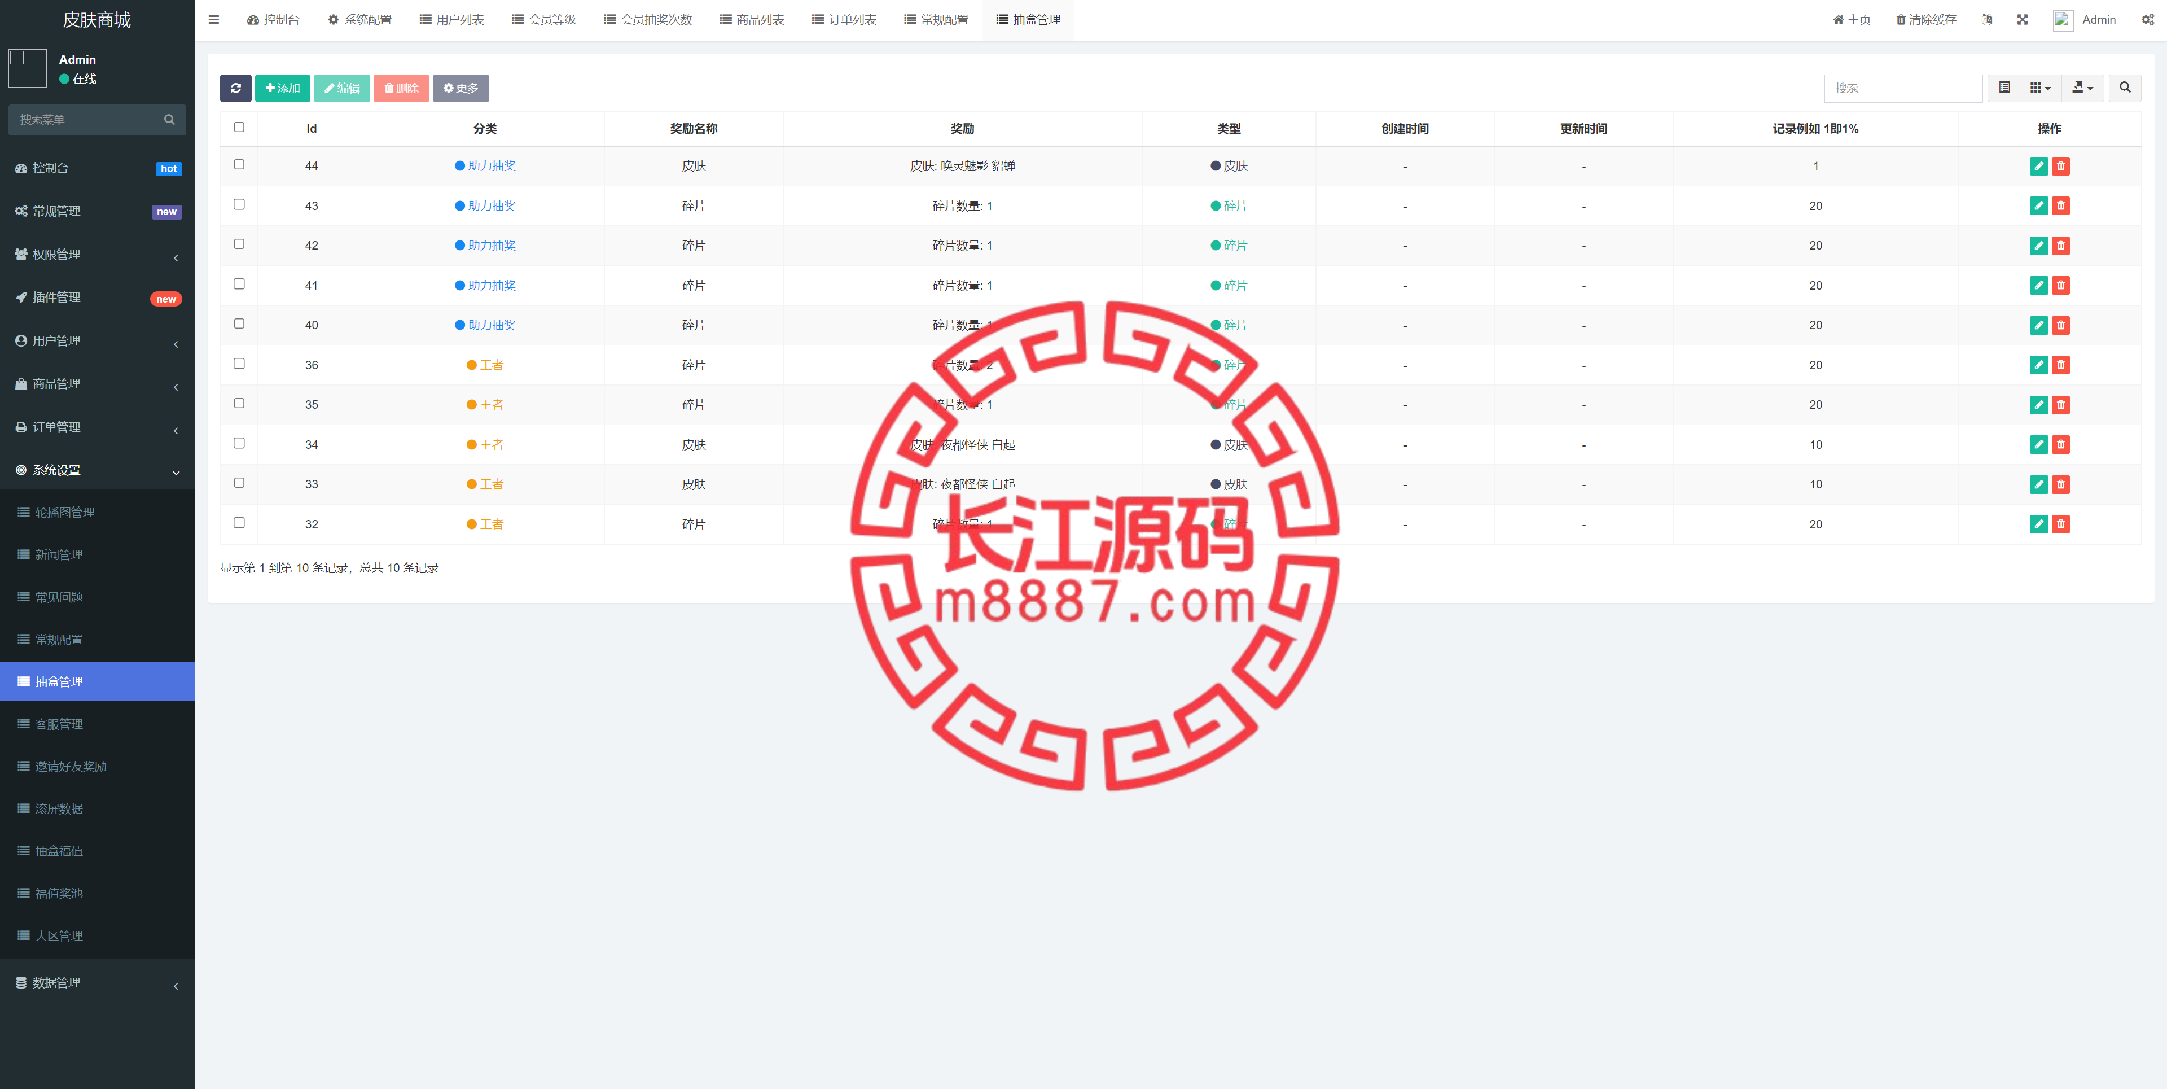Click the 清除缓存 clear cache link
This screenshot has height=1089, width=2167.
point(1925,19)
